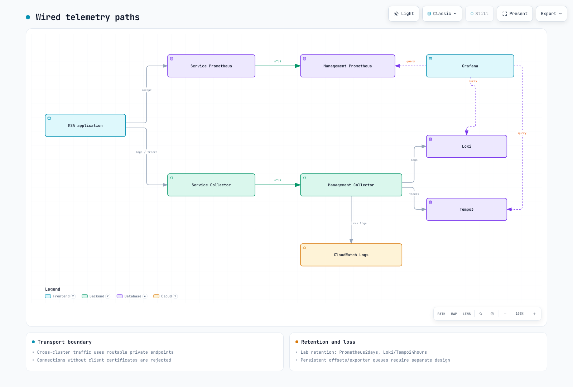This screenshot has width=573, height=387.
Task: Zoom out with the minus icon
Action: (x=505, y=314)
